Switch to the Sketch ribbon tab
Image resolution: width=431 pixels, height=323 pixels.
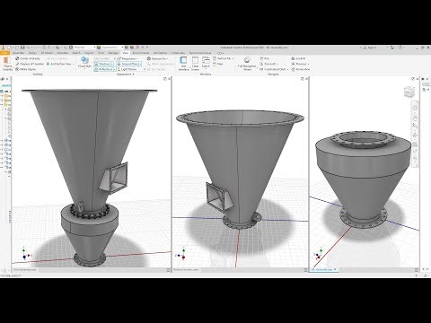(x=76, y=53)
